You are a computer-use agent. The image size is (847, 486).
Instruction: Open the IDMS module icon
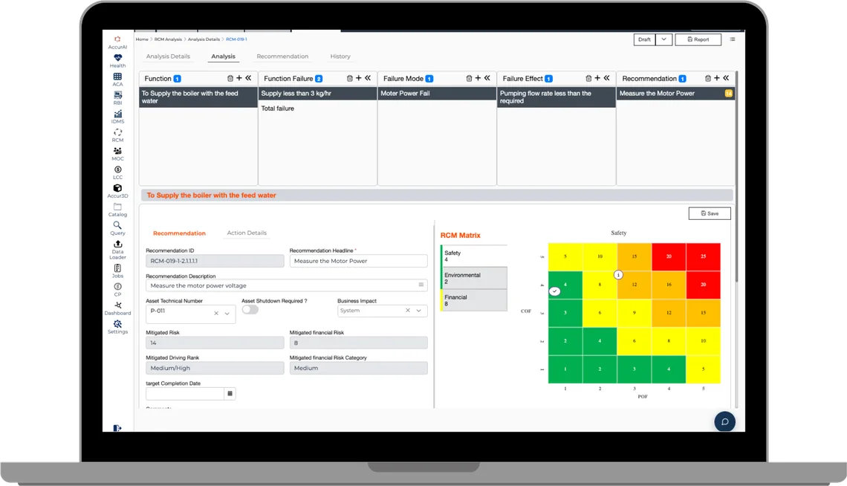[117, 114]
